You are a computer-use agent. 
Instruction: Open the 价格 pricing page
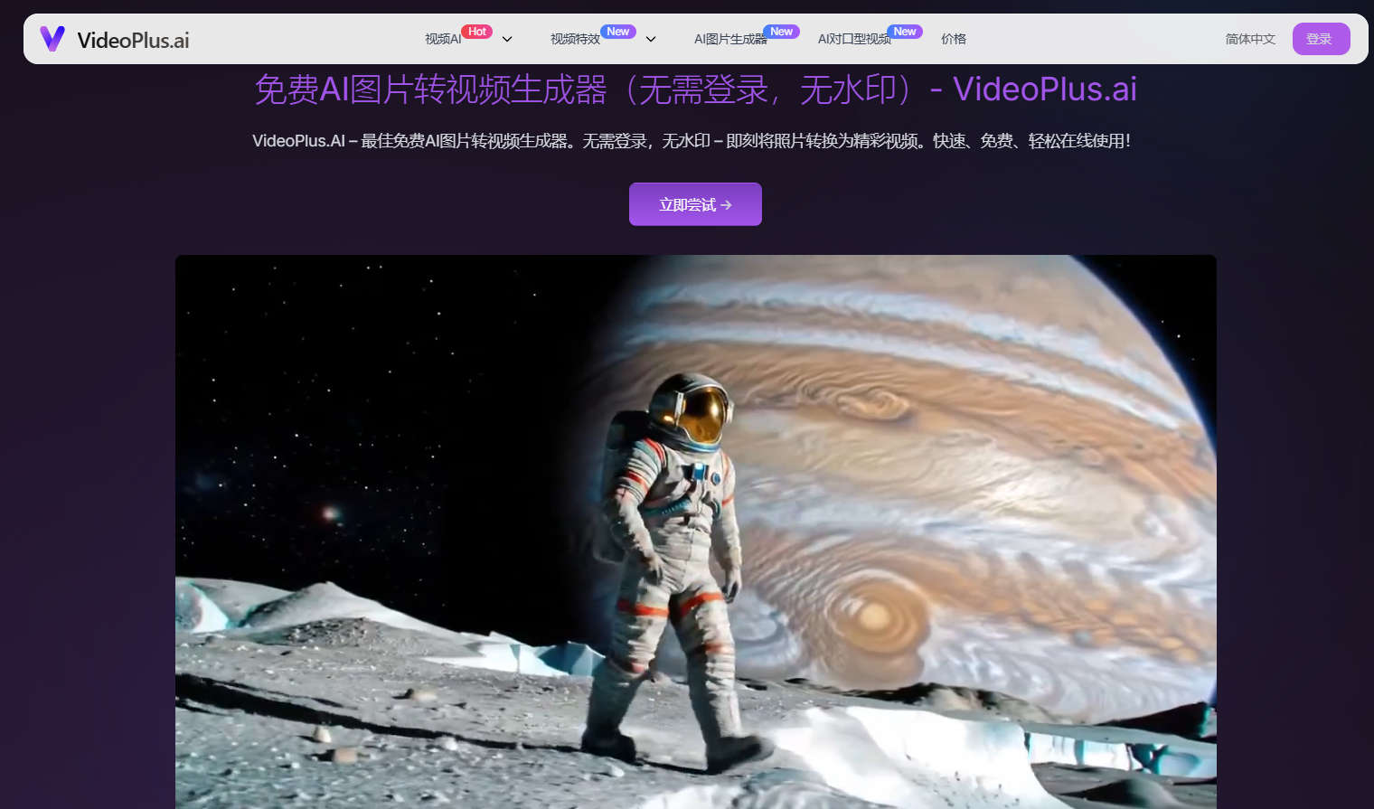tap(954, 39)
